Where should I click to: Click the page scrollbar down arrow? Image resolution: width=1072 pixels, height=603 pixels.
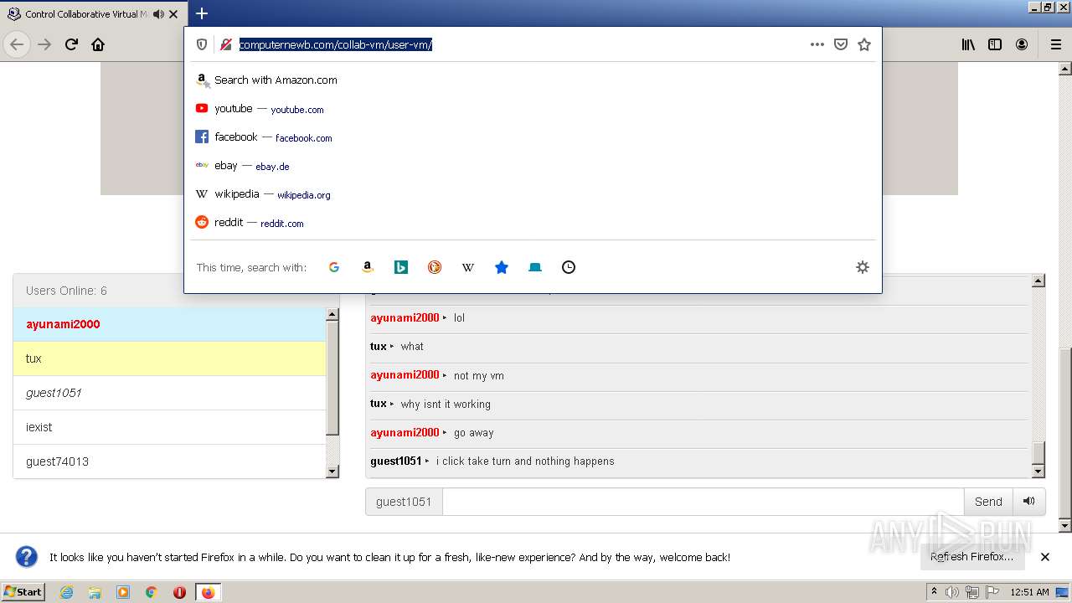pyautogui.click(x=1065, y=526)
